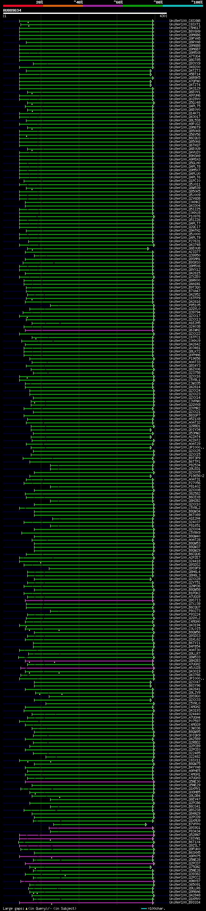The width and height of the screenshot is (206, 911).
Task: Open hit UniRef100_Q53MW2
Action: coord(184,433)
